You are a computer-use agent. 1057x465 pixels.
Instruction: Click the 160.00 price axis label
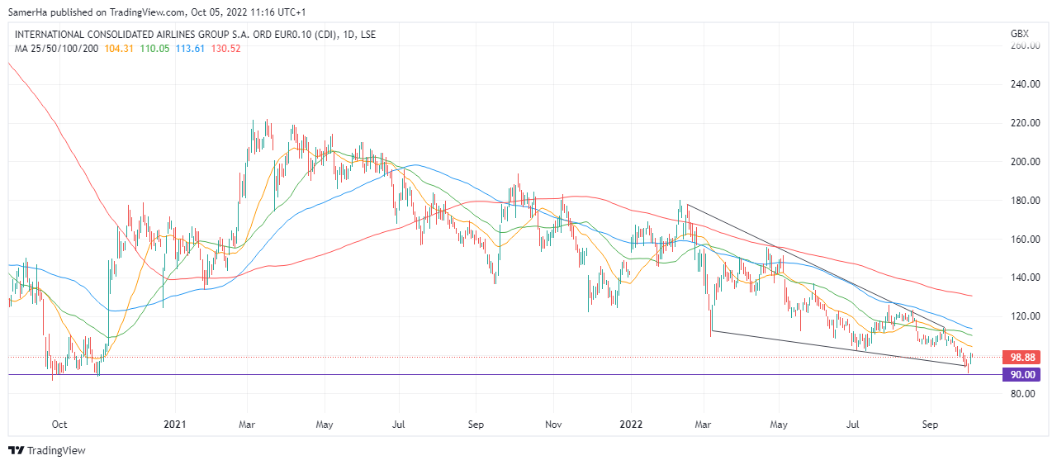[x=1024, y=240]
